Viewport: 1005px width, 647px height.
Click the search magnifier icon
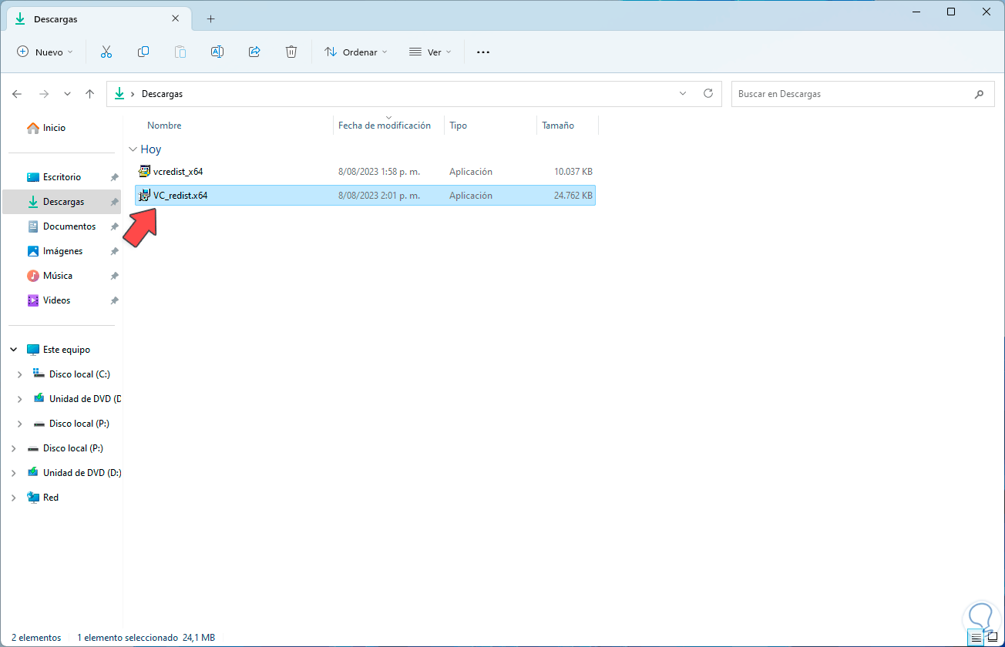pos(979,94)
